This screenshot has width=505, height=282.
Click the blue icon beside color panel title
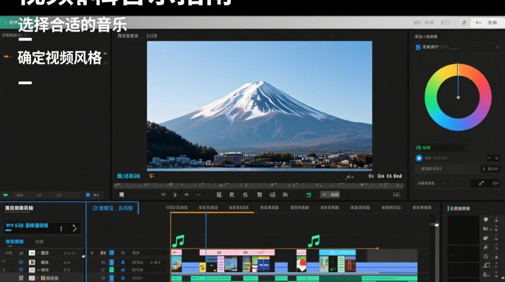click(418, 47)
